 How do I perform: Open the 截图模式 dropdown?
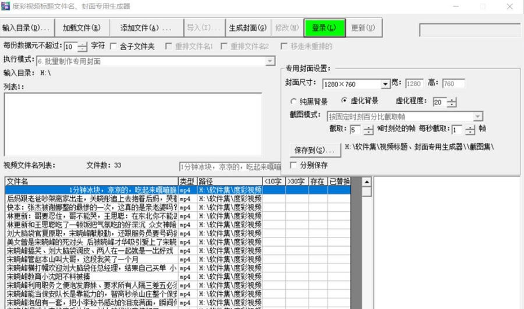478,116
